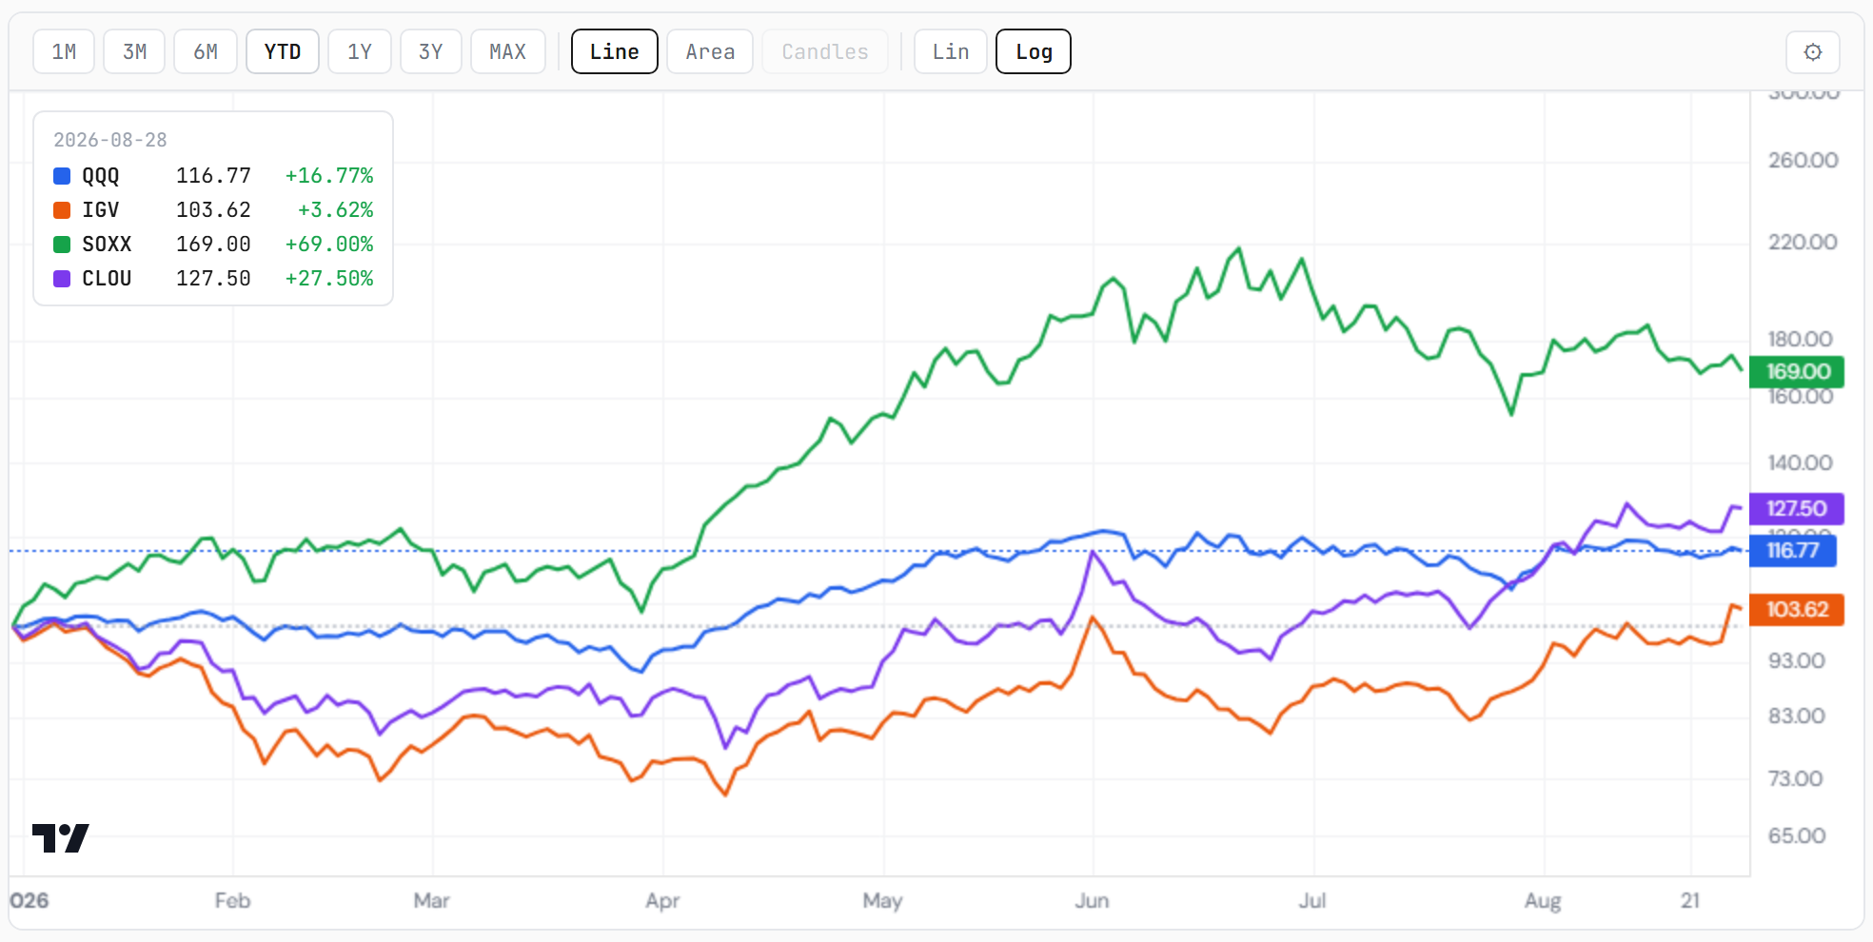Click the green 169.00 price axis tag
Screen dimensions: 1873x942
coord(1797,372)
